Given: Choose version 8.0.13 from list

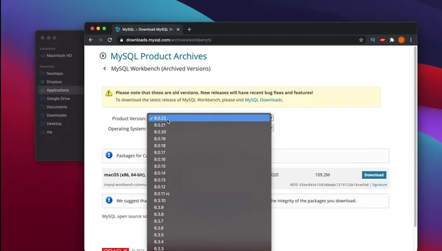Looking at the screenshot, I should pyautogui.click(x=209, y=180).
